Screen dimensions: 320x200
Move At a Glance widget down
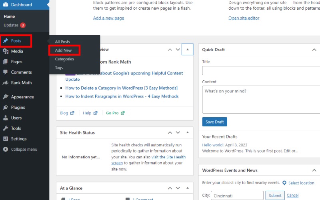[178, 188]
